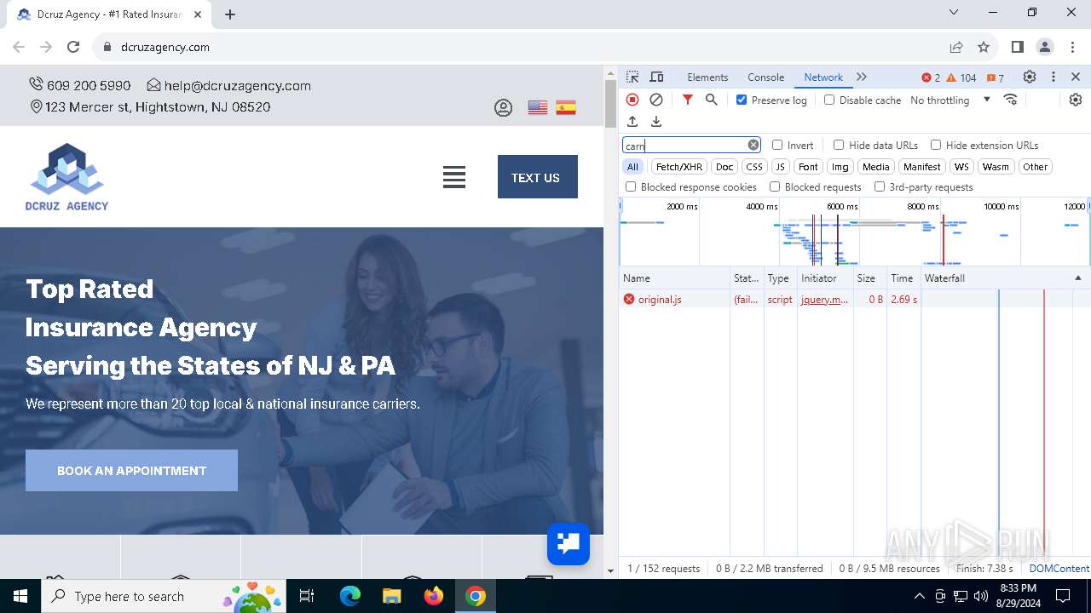Reload the dcruzagency.com page

[73, 47]
